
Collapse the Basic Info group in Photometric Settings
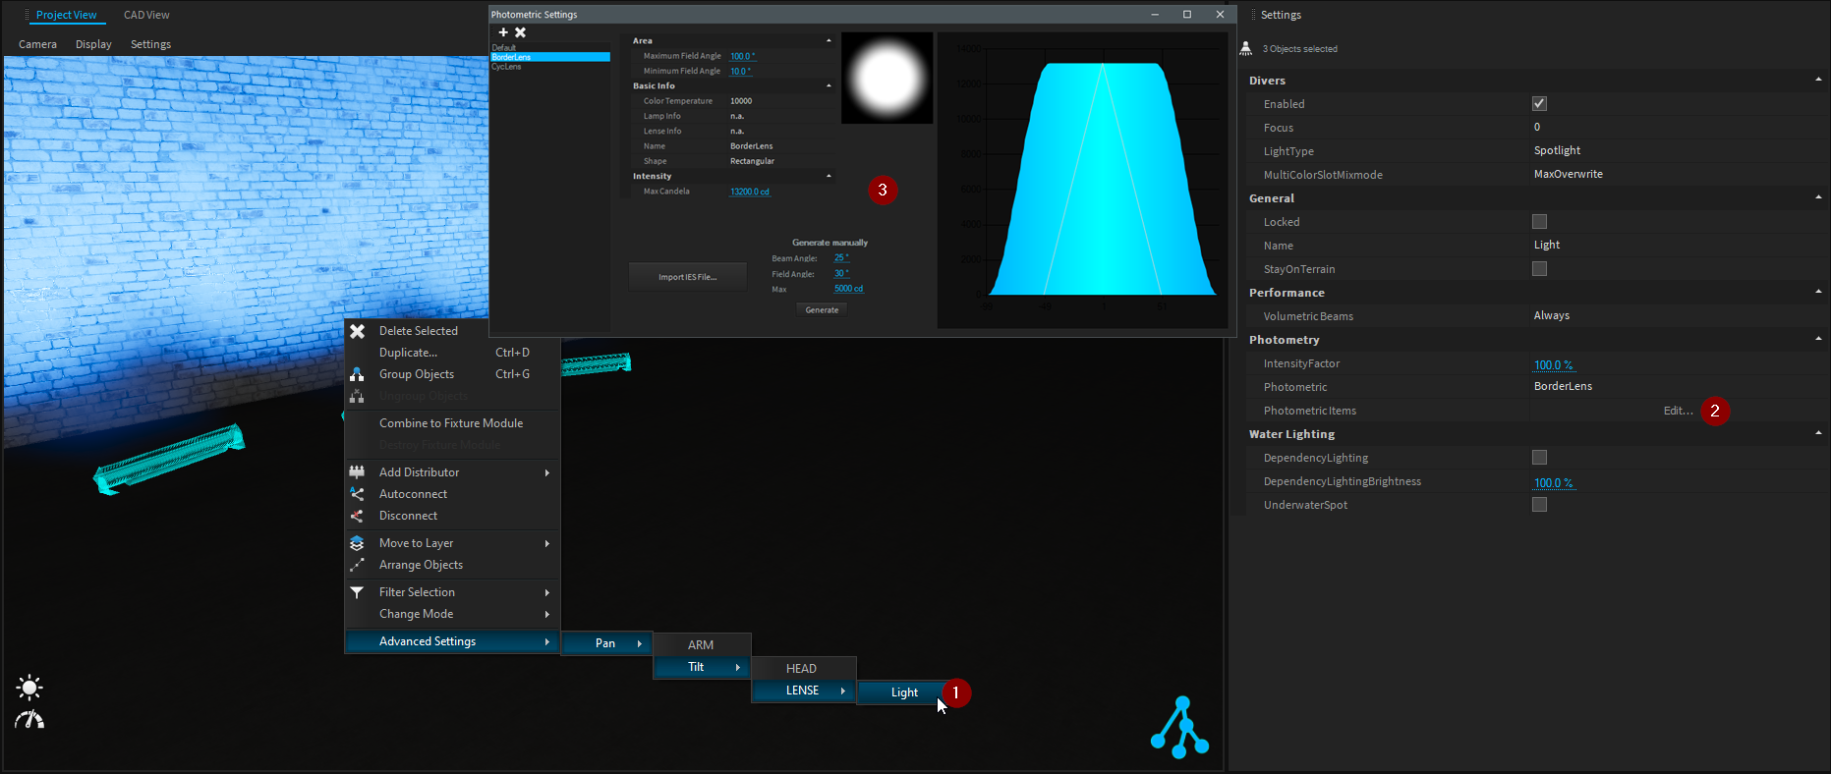coord(829,86)
